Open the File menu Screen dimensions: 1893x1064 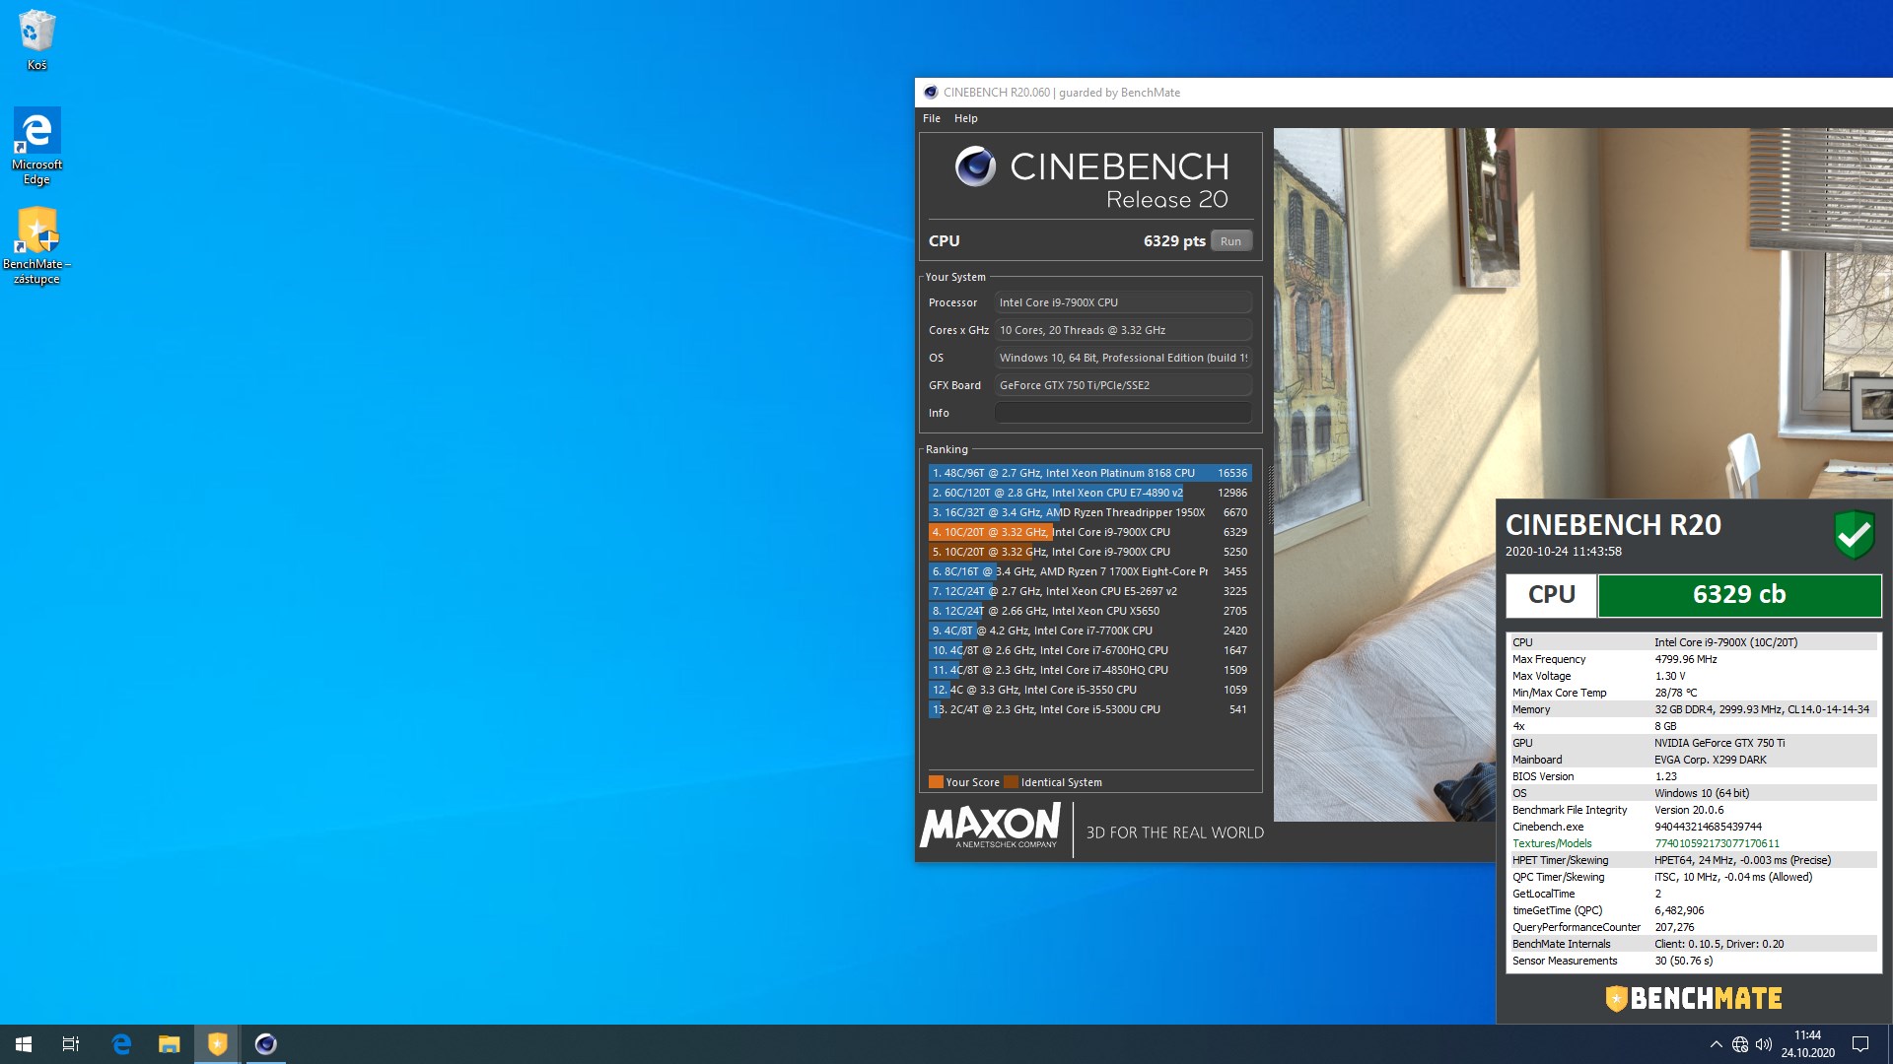pos(932,118)
